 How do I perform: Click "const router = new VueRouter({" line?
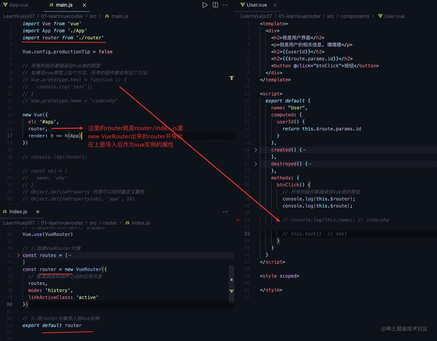(x=65, y=269)
